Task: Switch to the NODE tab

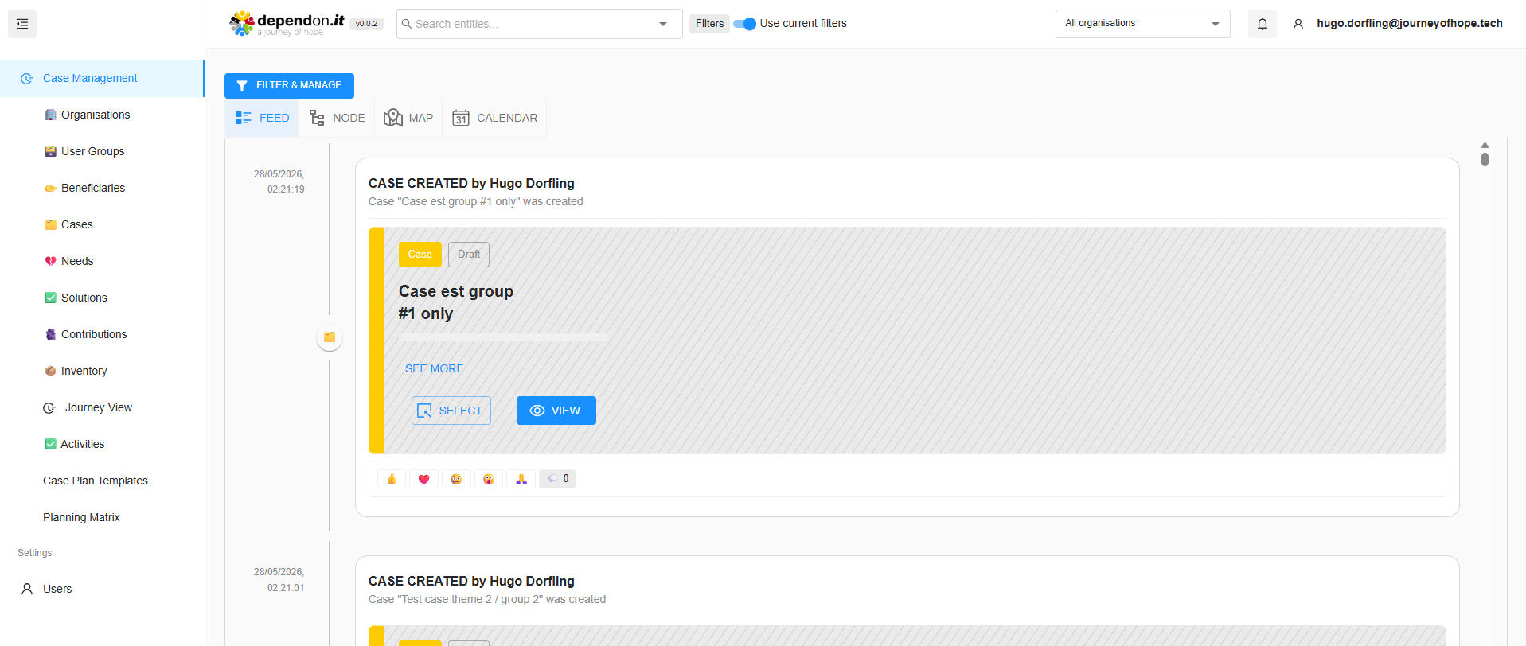Action: click(337, 118)
